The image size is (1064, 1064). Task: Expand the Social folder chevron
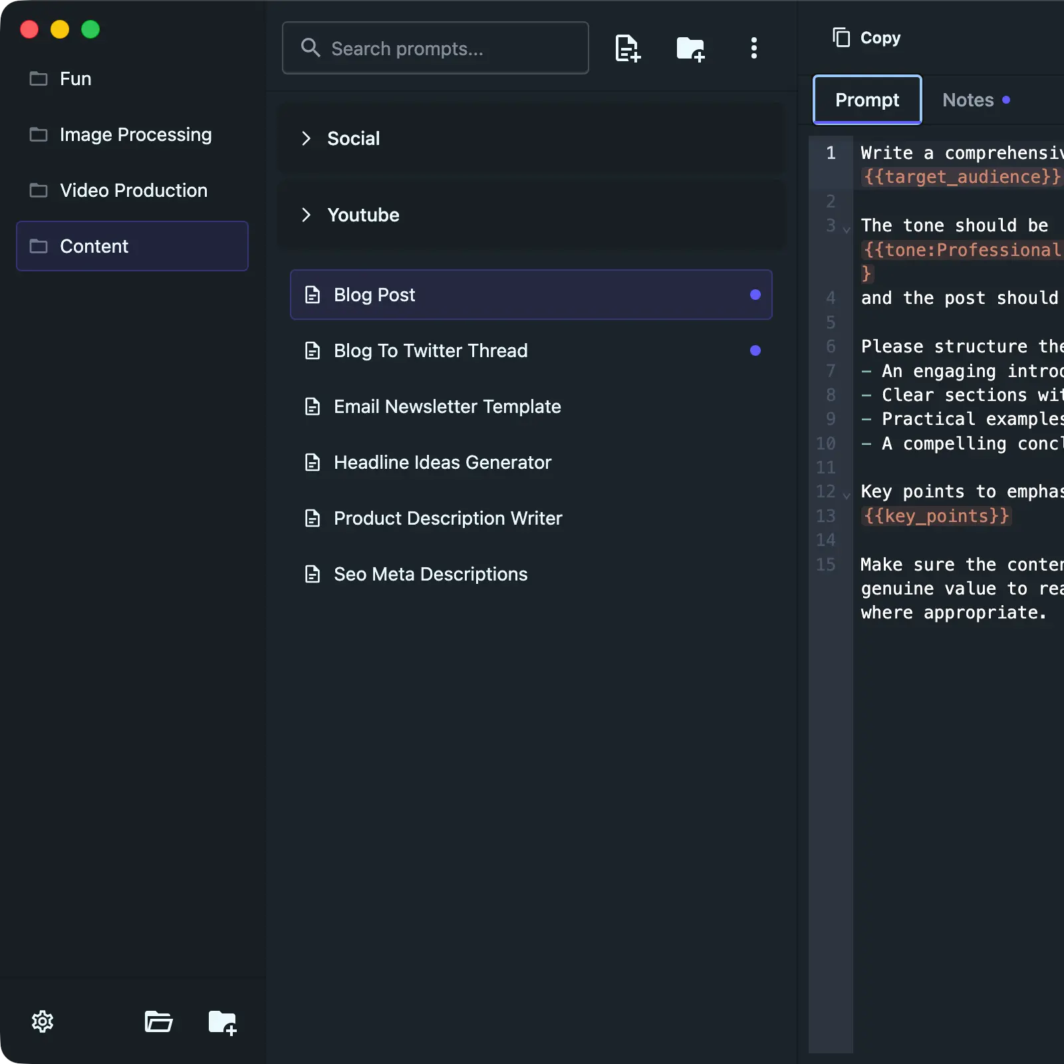306,138
